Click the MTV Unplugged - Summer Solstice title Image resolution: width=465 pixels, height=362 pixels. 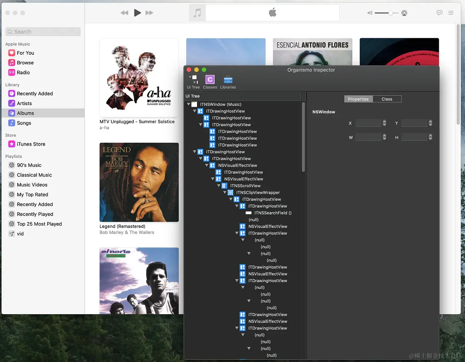(137, 122)
